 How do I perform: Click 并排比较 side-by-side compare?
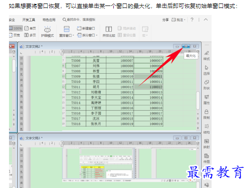click(x=109, y=31)
